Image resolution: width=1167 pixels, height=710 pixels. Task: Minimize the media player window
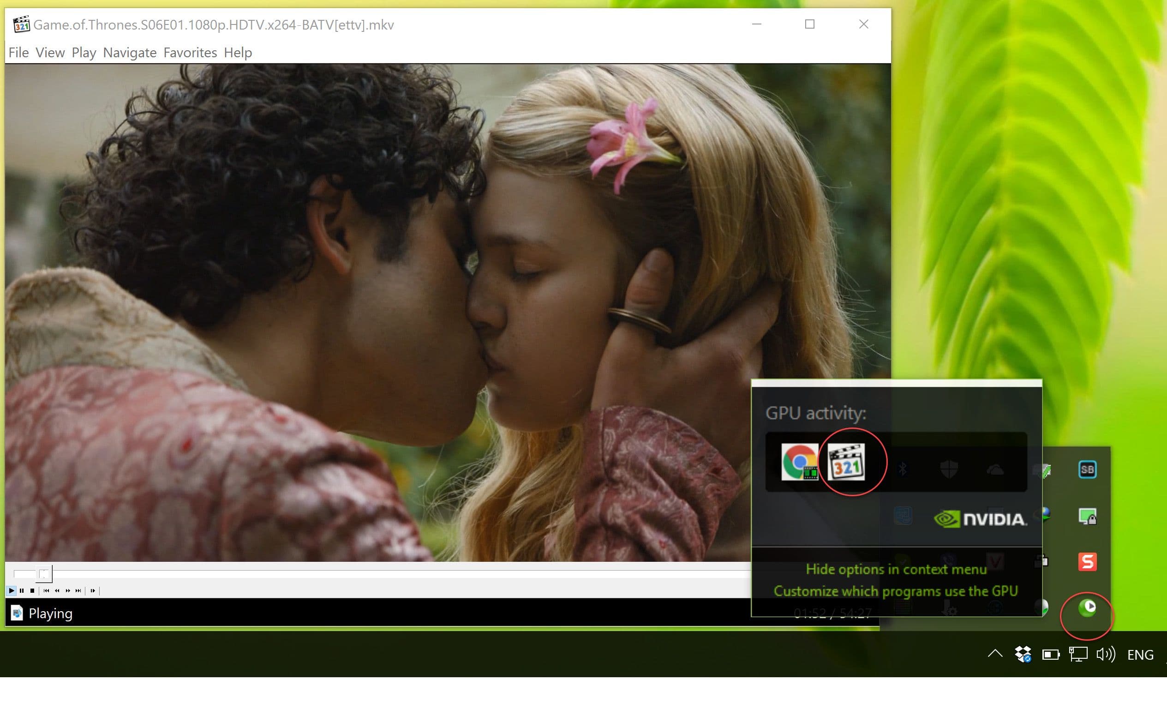tap(757, 24)
